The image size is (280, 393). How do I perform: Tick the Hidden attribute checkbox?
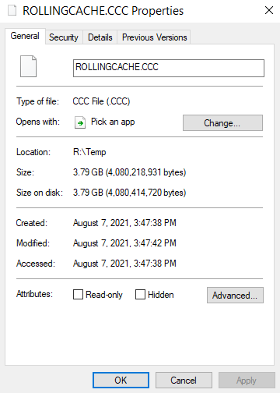(140, 295)
